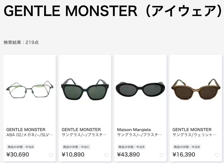Select the Maison Margiela 中古B condition tag
The image size is (224, 163).
(x=131, y=147)
